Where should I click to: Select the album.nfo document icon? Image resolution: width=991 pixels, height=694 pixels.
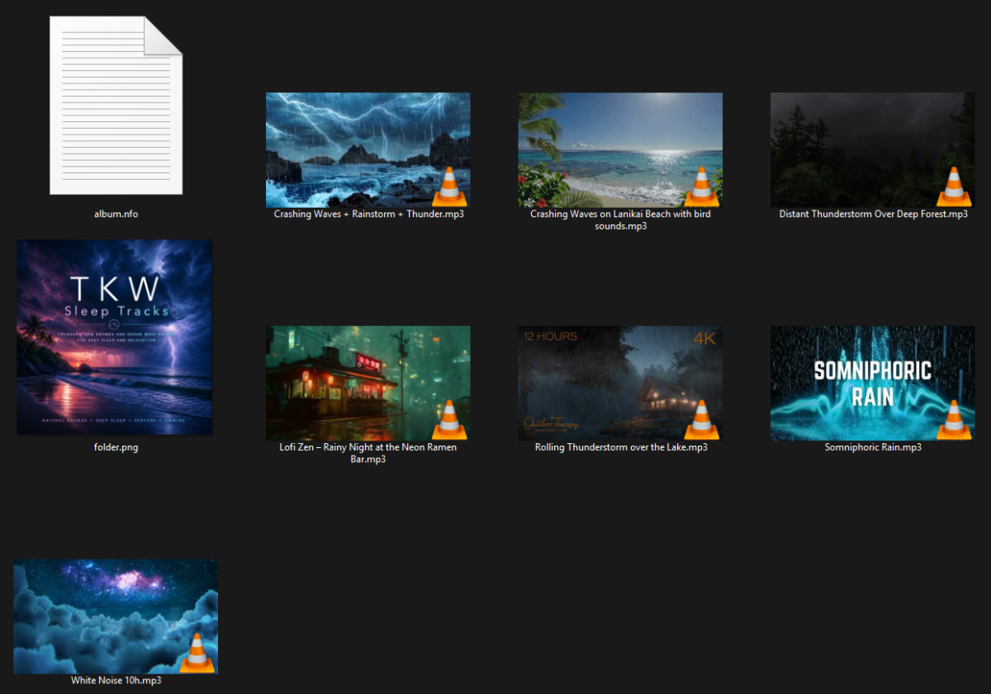(116, 106)
